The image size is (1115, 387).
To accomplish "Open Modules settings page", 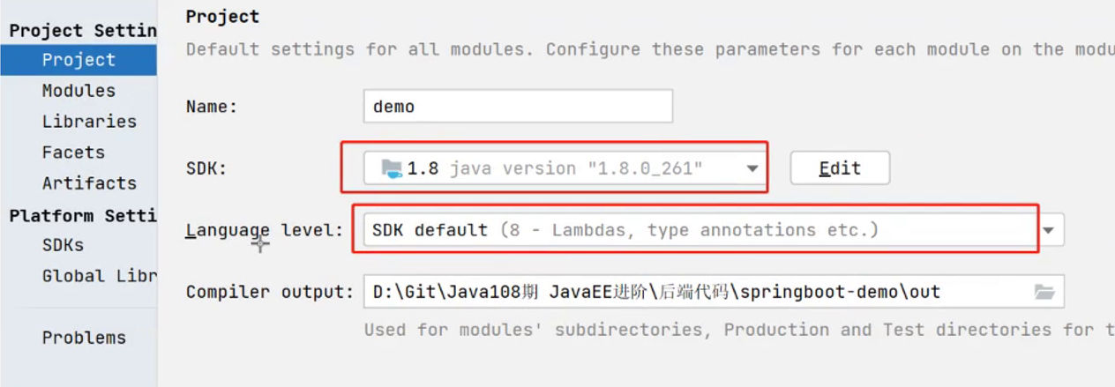I will click(79, 91).
